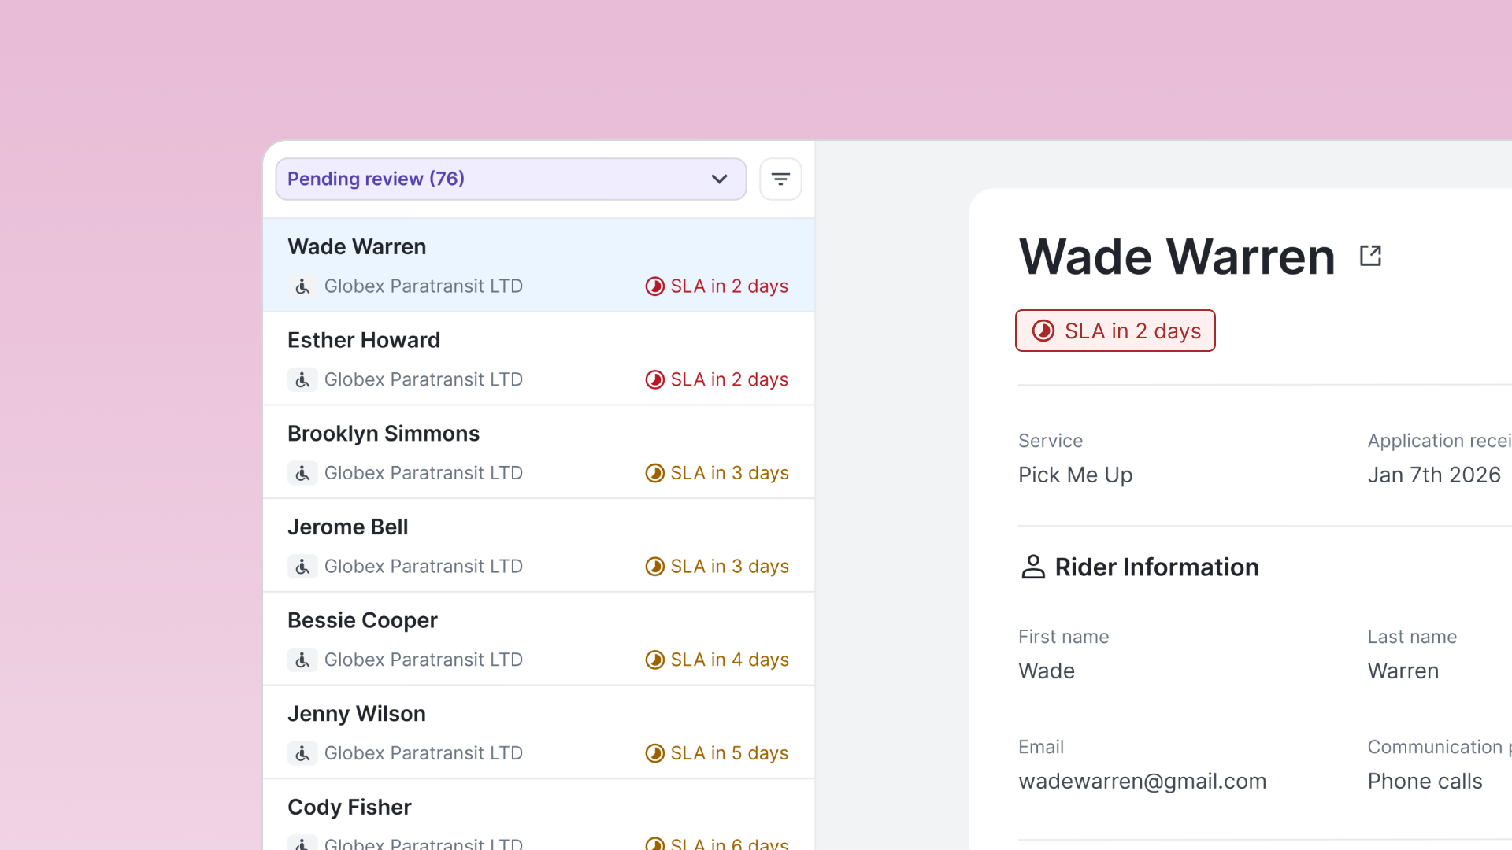
Task: Click wadewarren@gmail.com email address
Action: [x=1142, y=782]
